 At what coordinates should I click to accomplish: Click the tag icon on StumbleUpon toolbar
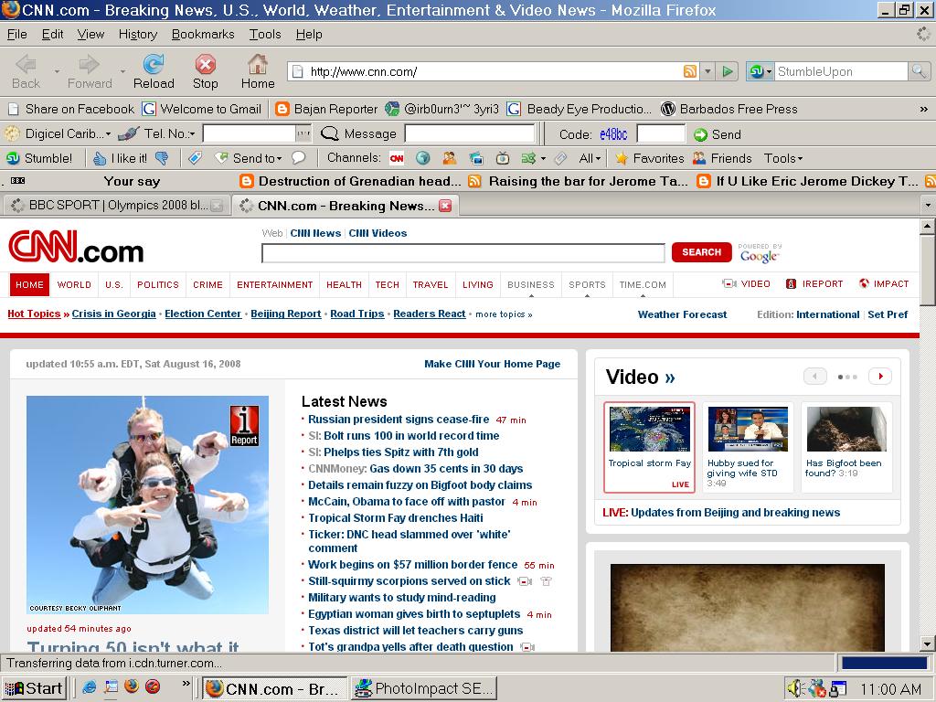pyautogui.click(x=195, y=158)
